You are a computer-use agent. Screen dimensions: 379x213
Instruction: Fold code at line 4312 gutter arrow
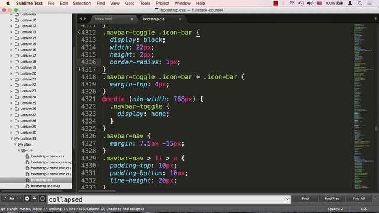79,33
